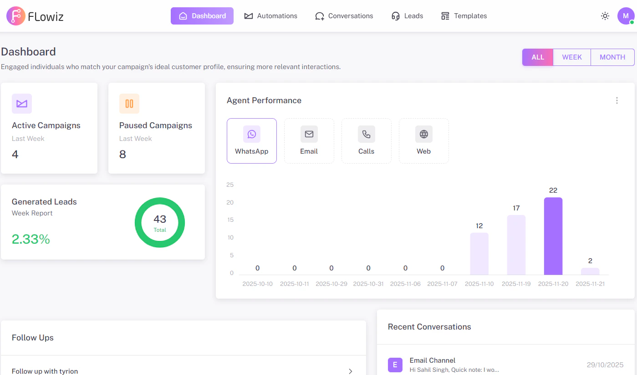Click the 2.33% leads percentage
Screen dimensions: 637x375
pos(31,239)
